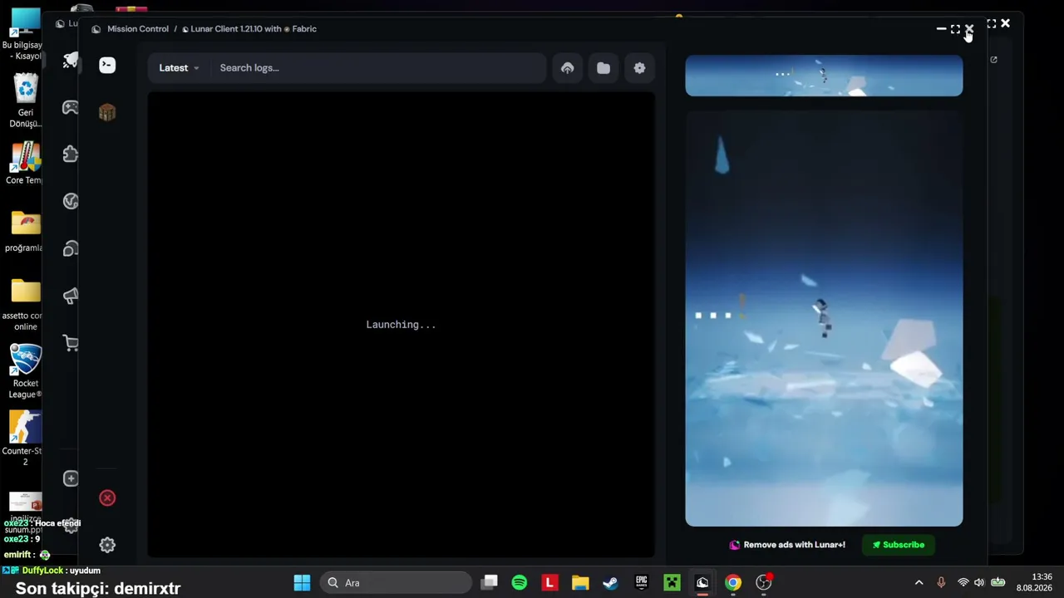Screen dimensions: 1064x598
Task: Upload logs using the cloud upload icon
Action: (x=568, y=68)
